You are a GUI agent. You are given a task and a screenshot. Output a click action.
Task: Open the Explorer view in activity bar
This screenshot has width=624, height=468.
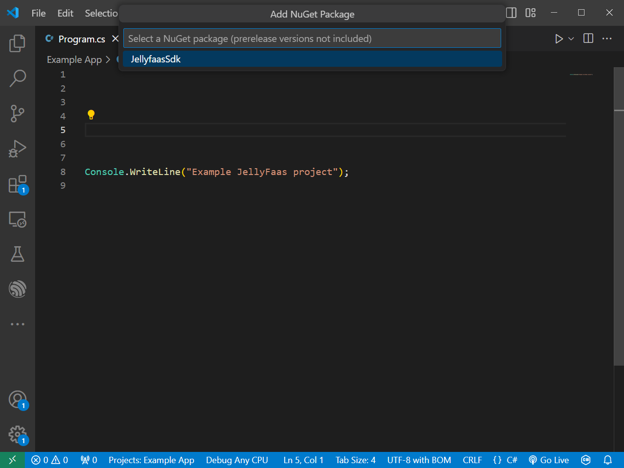[18, 43]
